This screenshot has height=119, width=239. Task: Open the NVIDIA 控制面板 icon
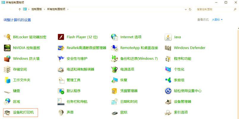pyautogui.click(x=7, y=48)
